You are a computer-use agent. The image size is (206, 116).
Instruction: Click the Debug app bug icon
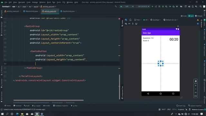(x=163, y=6)
